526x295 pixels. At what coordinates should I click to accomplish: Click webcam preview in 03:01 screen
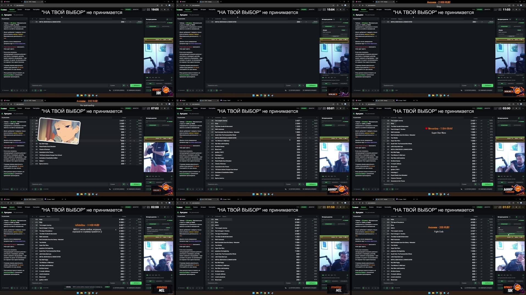pos(334,157)
